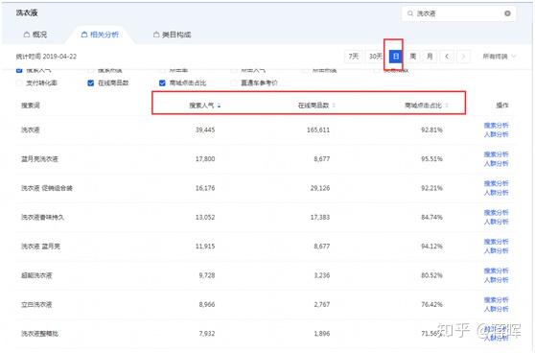Open 人群分析 for 洗衣液 蓝月亮 row
The image size is (535, 353).
pos(496,251)
